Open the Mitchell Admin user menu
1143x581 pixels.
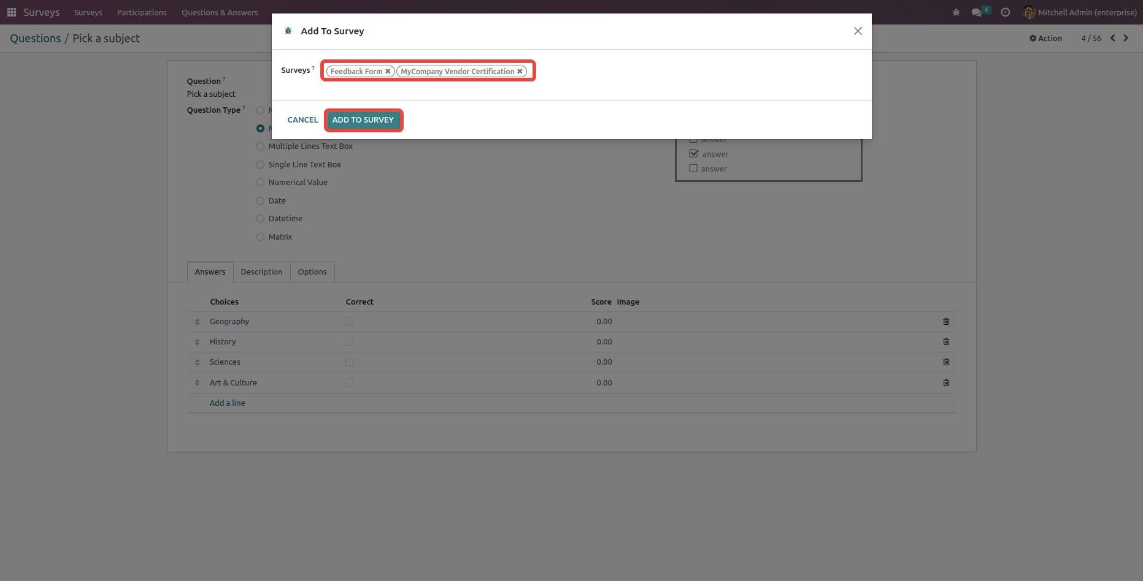1080,12
